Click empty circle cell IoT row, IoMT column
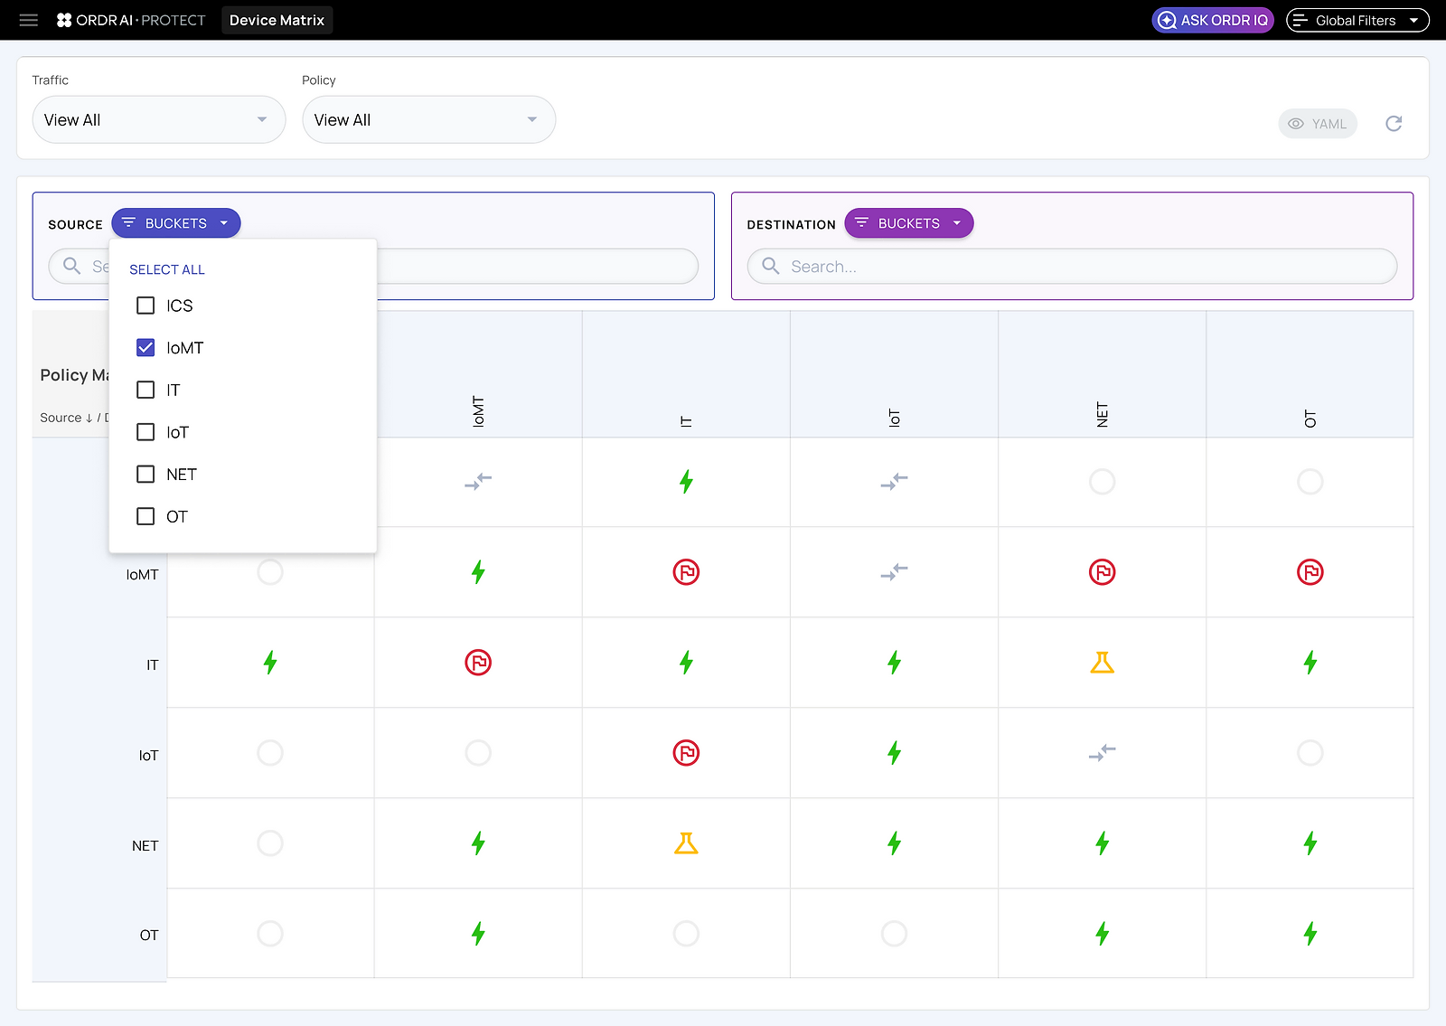The height and width of the screenshot is (1026, 1446). coord(478,753)
